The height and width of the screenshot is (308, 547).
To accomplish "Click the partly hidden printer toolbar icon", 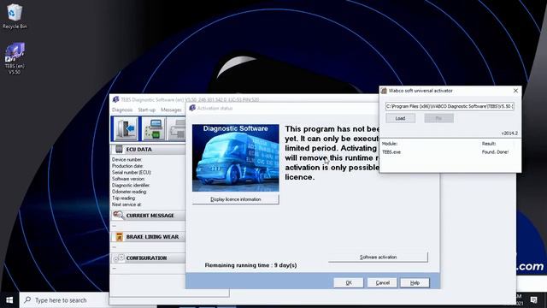I will point(177,129).
